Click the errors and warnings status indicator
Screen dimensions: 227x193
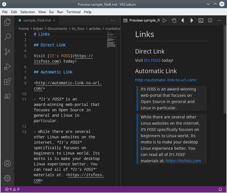click(10, 189)
